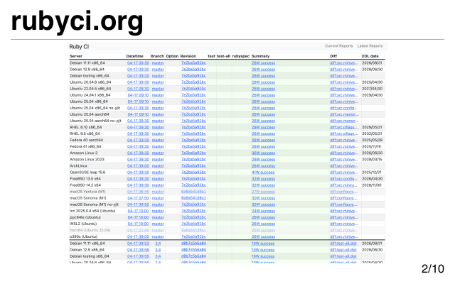Screen dimensions: 455x284
Task: Open the Latest Reports link
Action: pos(370,45)
